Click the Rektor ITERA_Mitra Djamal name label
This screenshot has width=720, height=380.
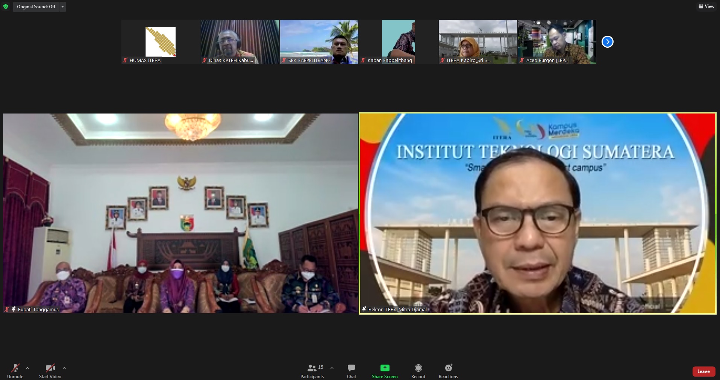coord(397,309)
